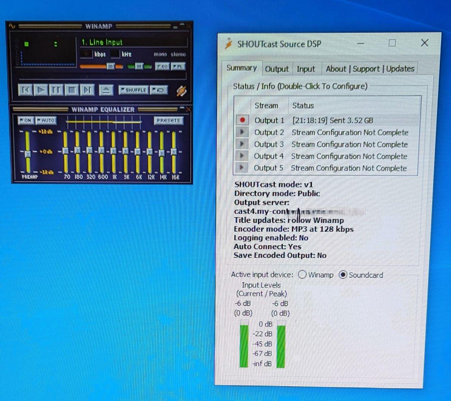
Task: Click the Stream column header
Action: (266, 106)
